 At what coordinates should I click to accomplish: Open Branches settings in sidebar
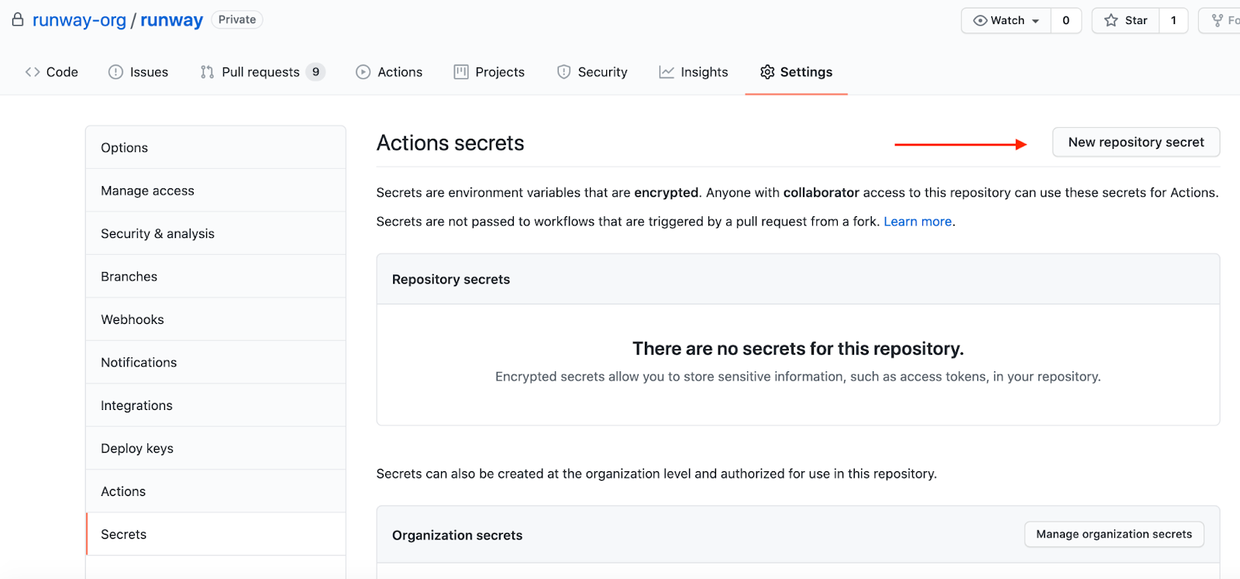(x=215, y=277)
